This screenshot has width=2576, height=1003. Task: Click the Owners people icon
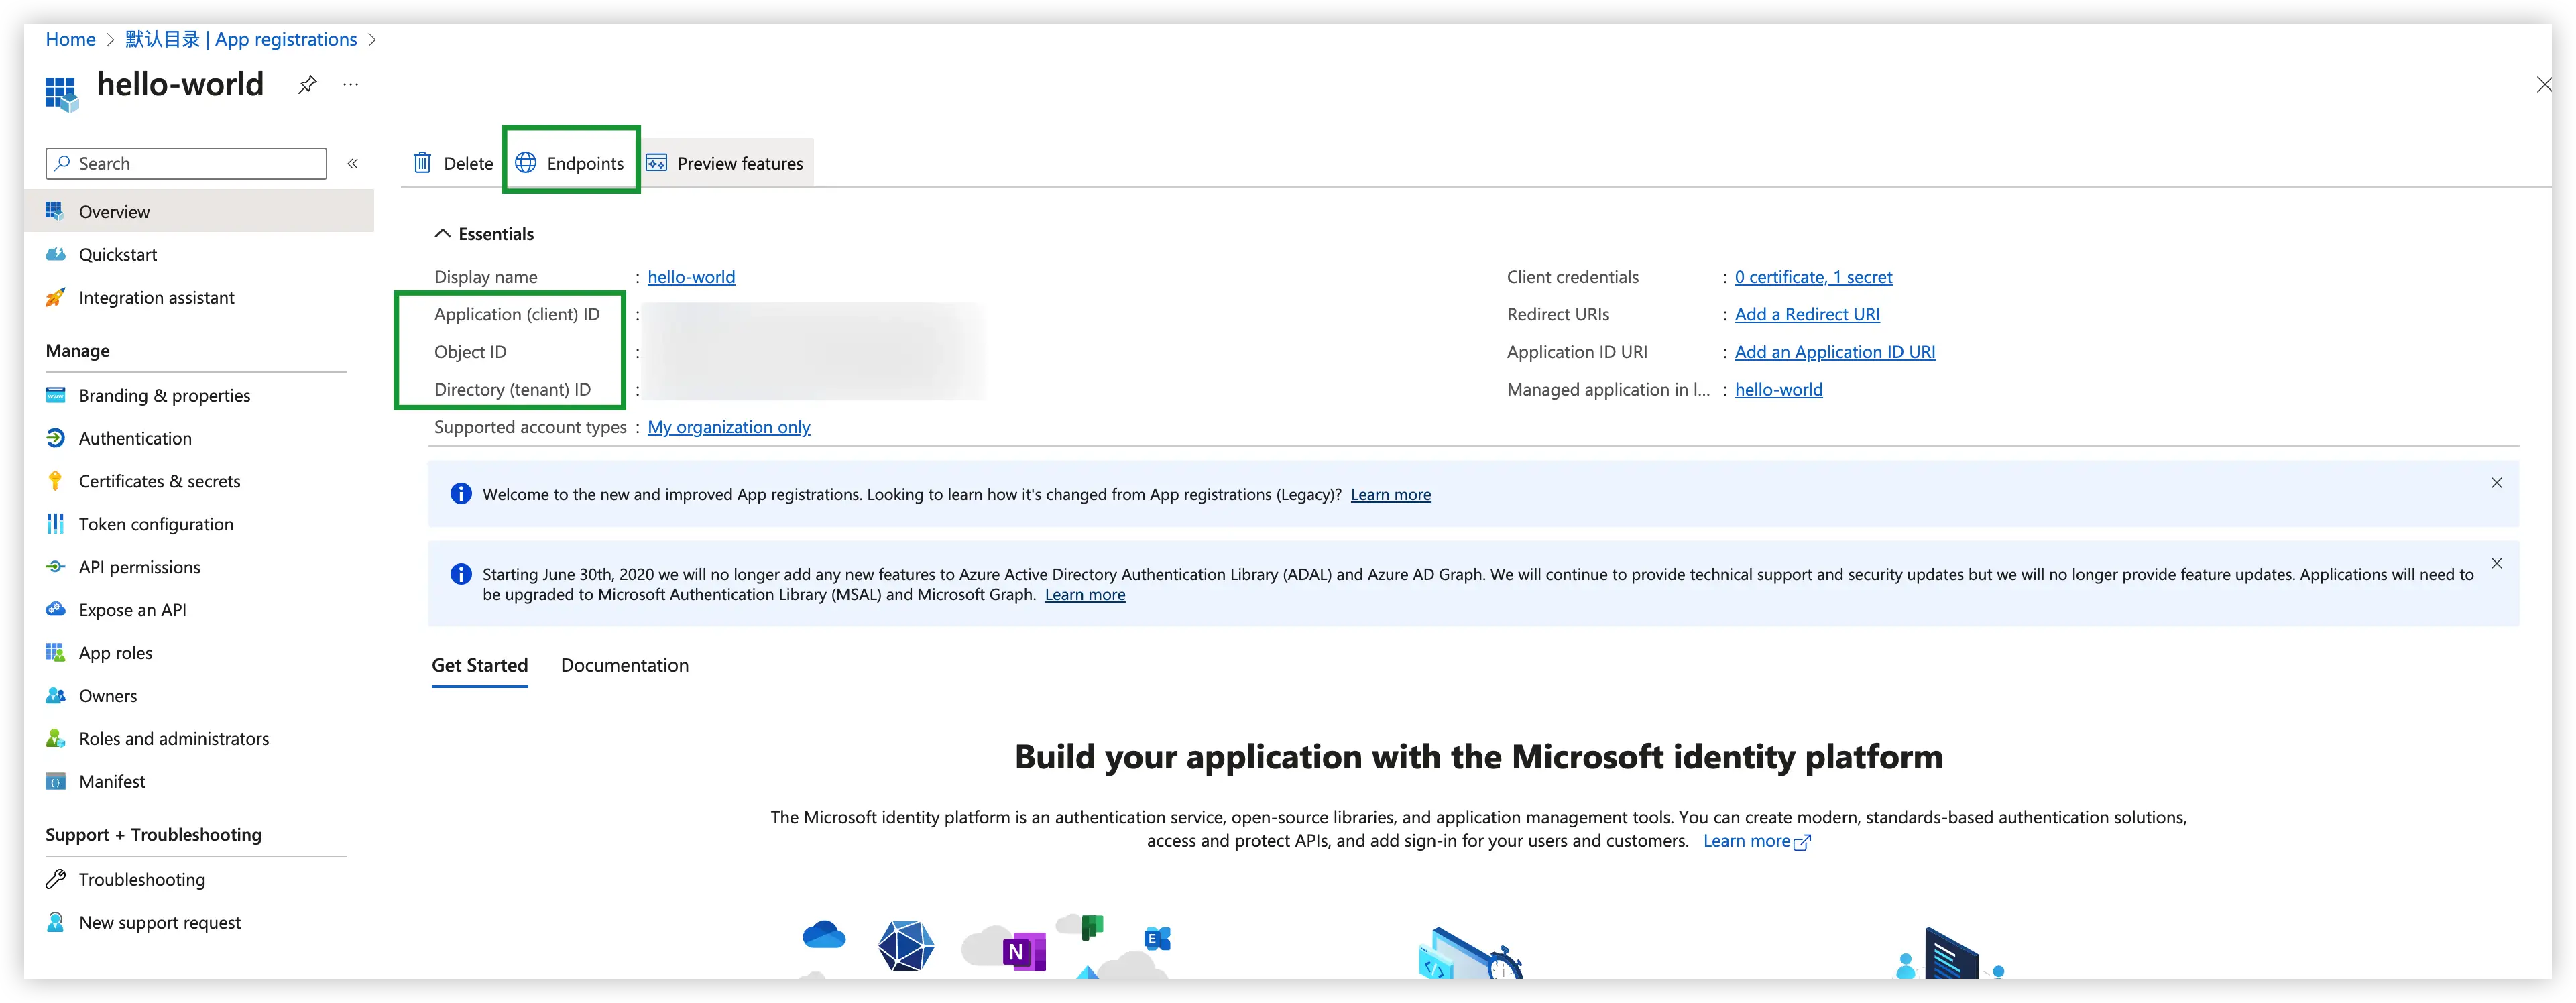coord(56,695)
